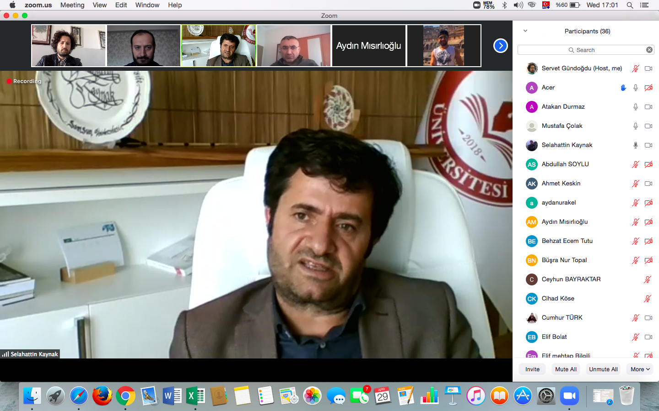Open Messages from the Dock
The width and height of the screenshot is (659, 411).
(x=336, y=396)
